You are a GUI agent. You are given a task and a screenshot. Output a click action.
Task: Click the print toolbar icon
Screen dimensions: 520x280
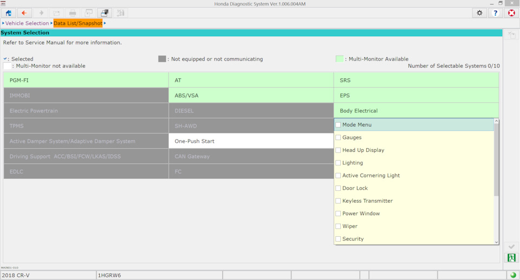73,13
